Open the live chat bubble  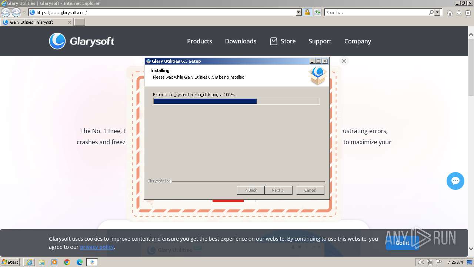click(455, 181)
